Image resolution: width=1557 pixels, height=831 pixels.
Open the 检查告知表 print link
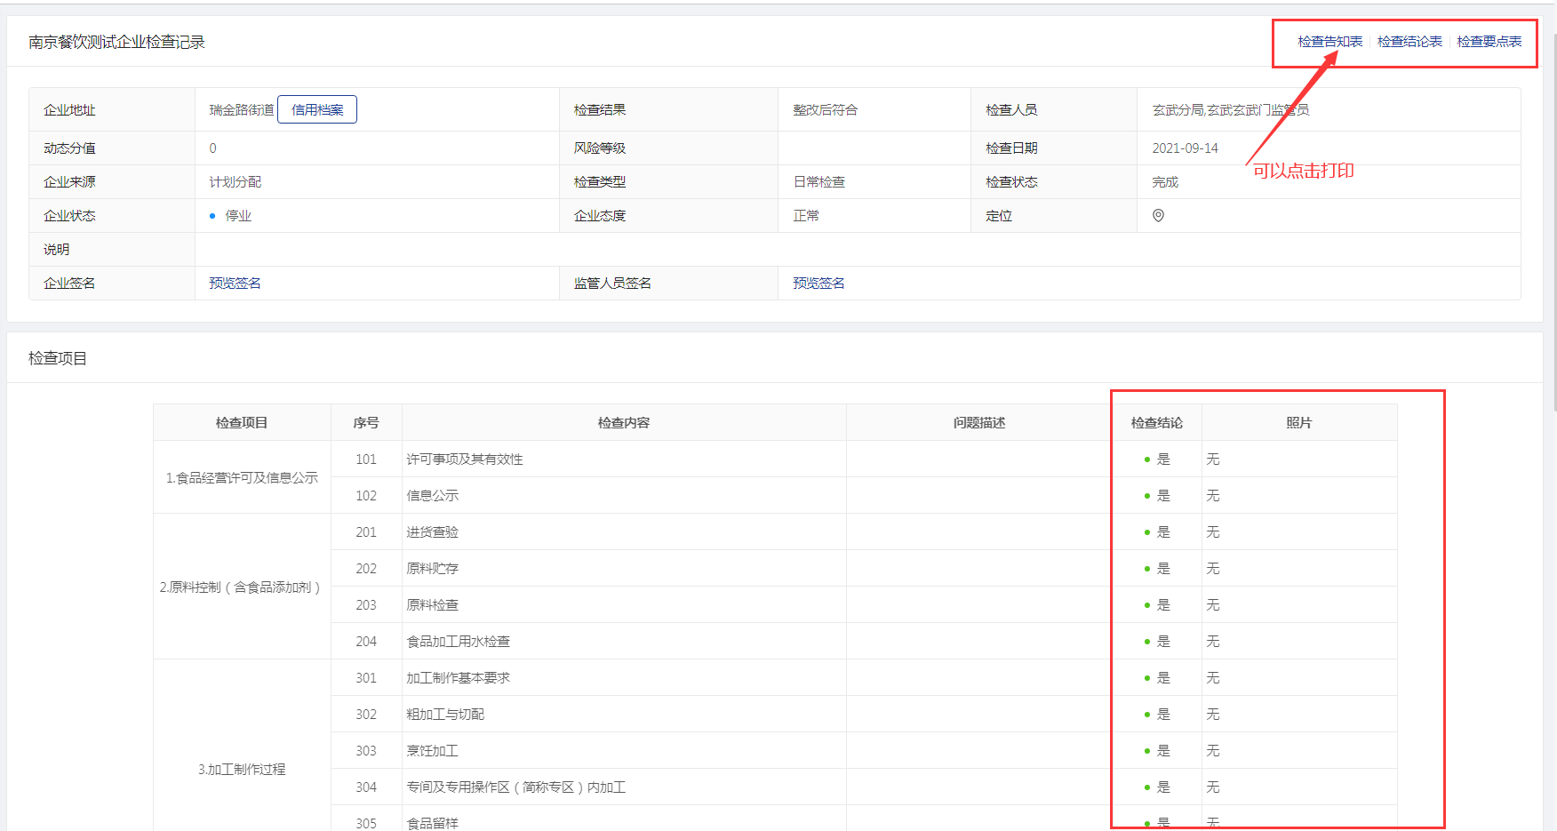[x=1329, y=42]
